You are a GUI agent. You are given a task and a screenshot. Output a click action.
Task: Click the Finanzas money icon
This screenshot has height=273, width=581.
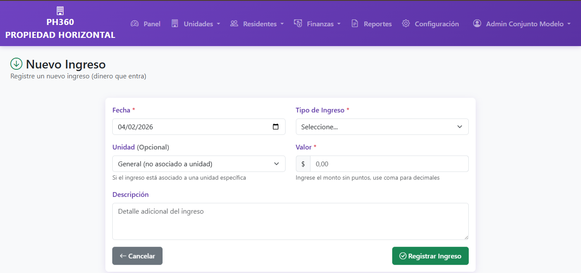298,23
